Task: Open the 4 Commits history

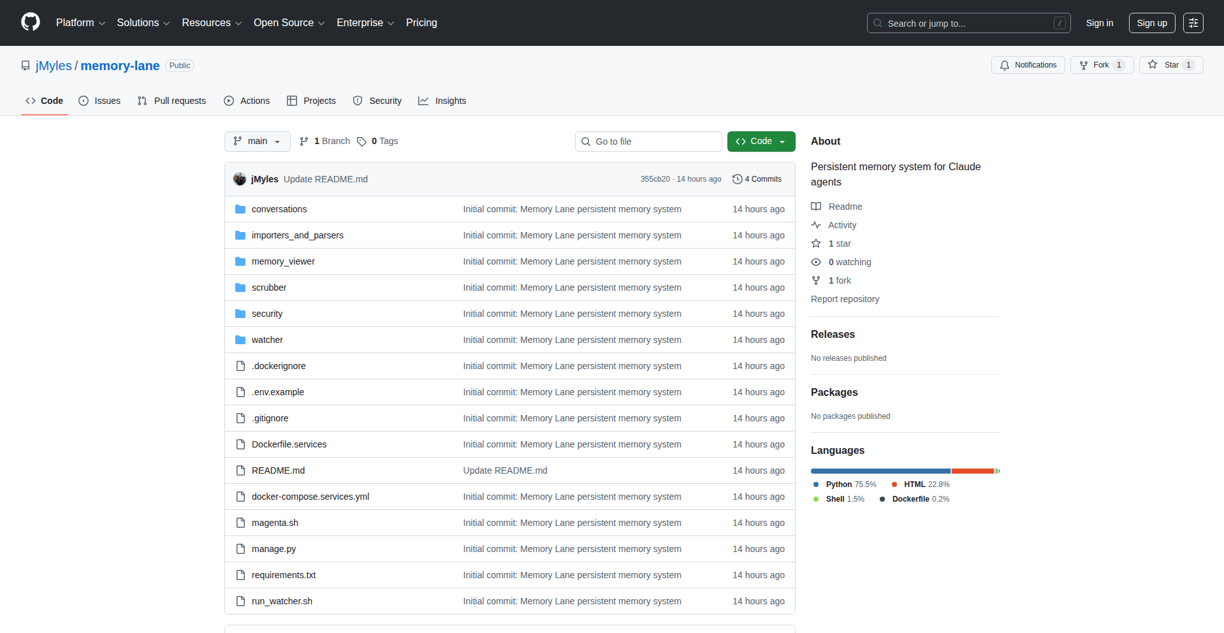Action: [x=757, y=179]
